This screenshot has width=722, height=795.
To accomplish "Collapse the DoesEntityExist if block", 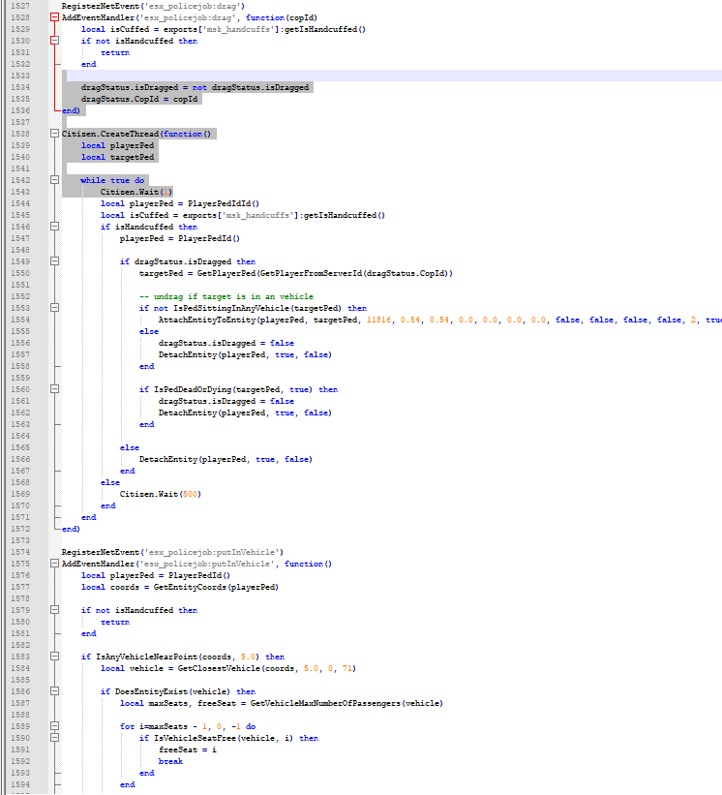I will pos(54,692).
